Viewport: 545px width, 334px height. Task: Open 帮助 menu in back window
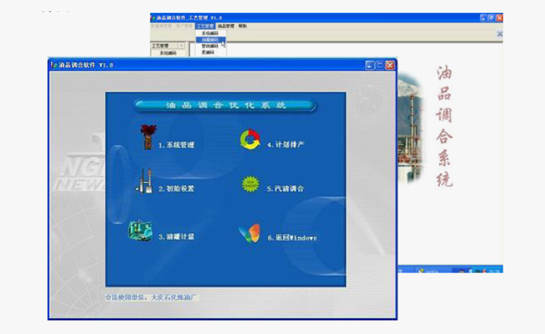[x=243, y=26]
